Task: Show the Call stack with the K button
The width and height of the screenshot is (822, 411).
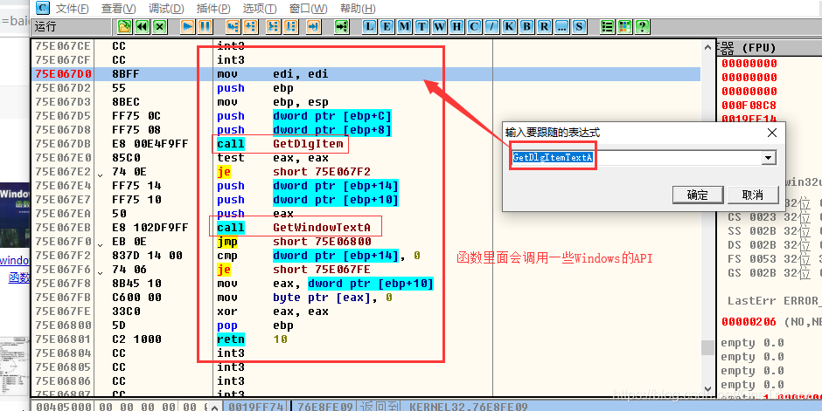Action: 509,27
